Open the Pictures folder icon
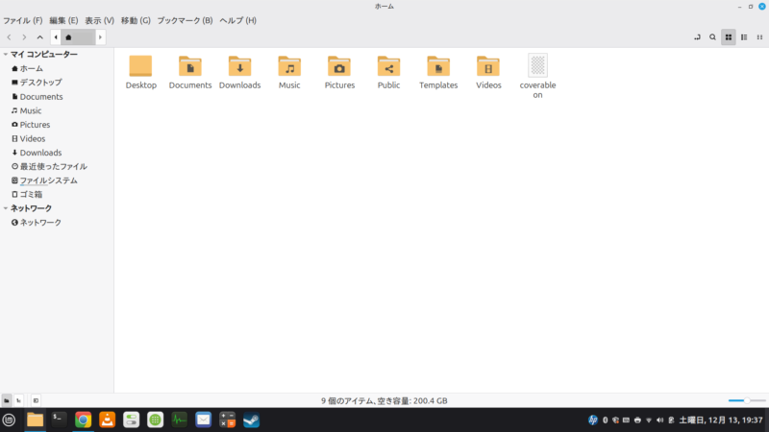769x432 pixels. point(339,66)
